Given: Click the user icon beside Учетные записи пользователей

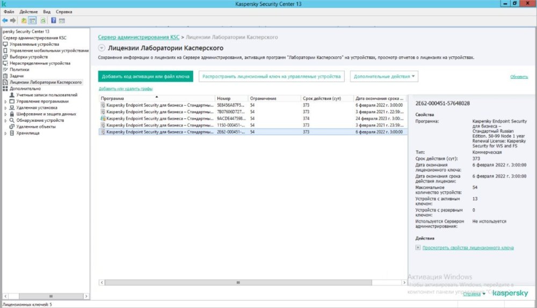Looking at the screenshot, I should click(x=12, y=95).
